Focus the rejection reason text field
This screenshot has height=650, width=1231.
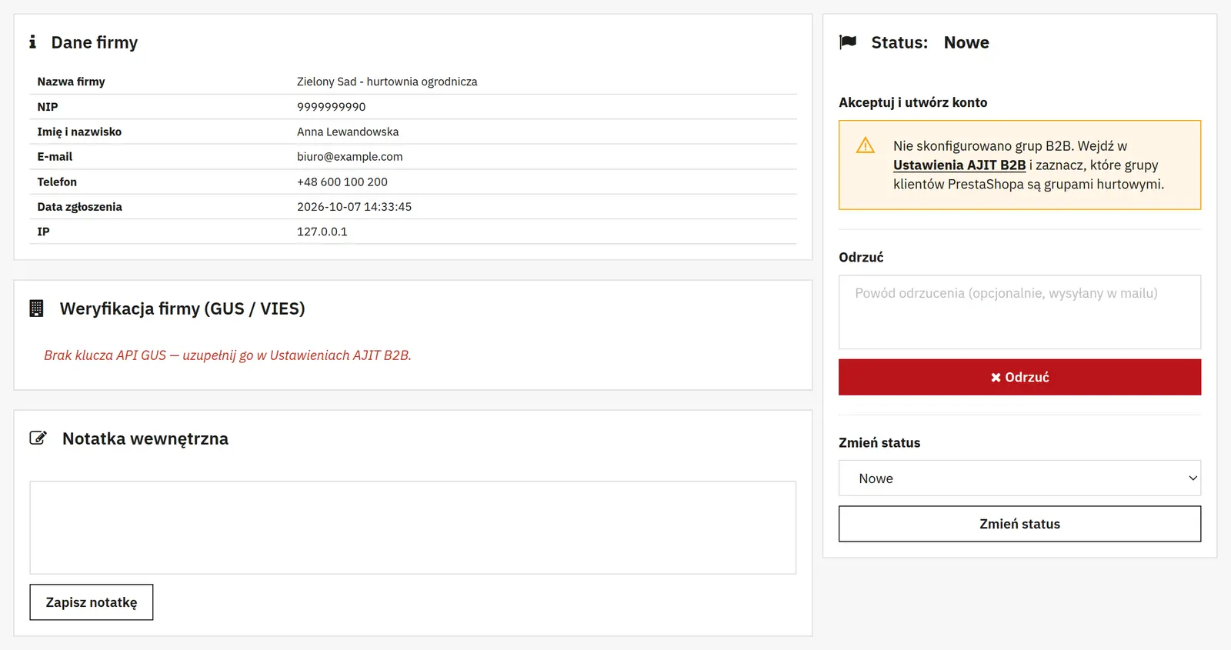point(1019,312)
